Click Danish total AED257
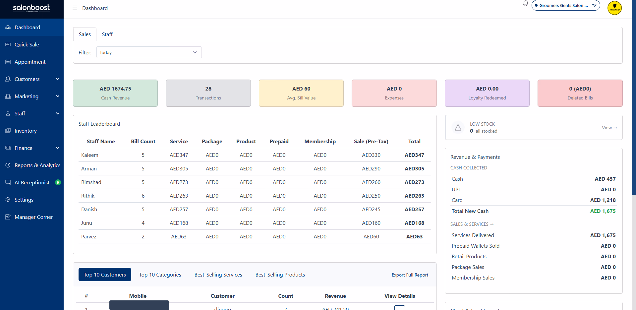 (414, 209)
